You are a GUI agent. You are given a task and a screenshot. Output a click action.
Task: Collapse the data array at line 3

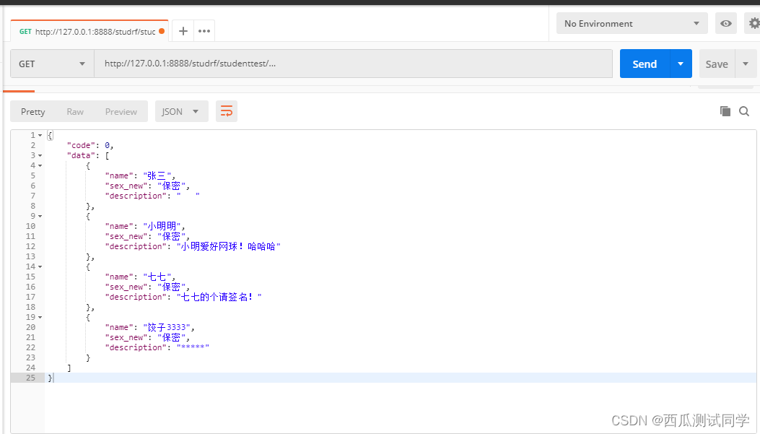pyautogui.click(x=40, y=156)
